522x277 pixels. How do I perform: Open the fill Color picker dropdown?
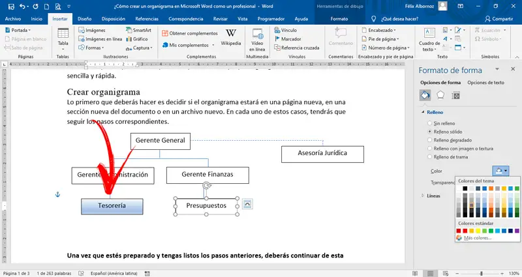pos(500,171)
